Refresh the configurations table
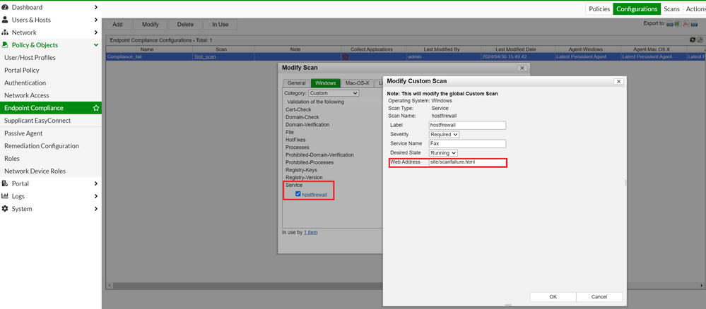Image resolution: width=706 pixels, height=309 pixels. (x=693, y=40)
